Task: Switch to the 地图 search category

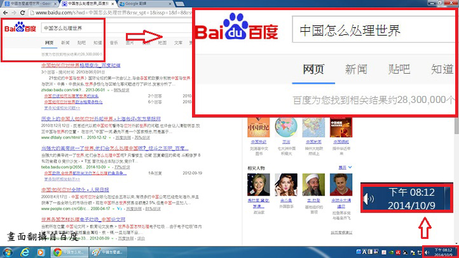Action: click(x=162, y=43)
